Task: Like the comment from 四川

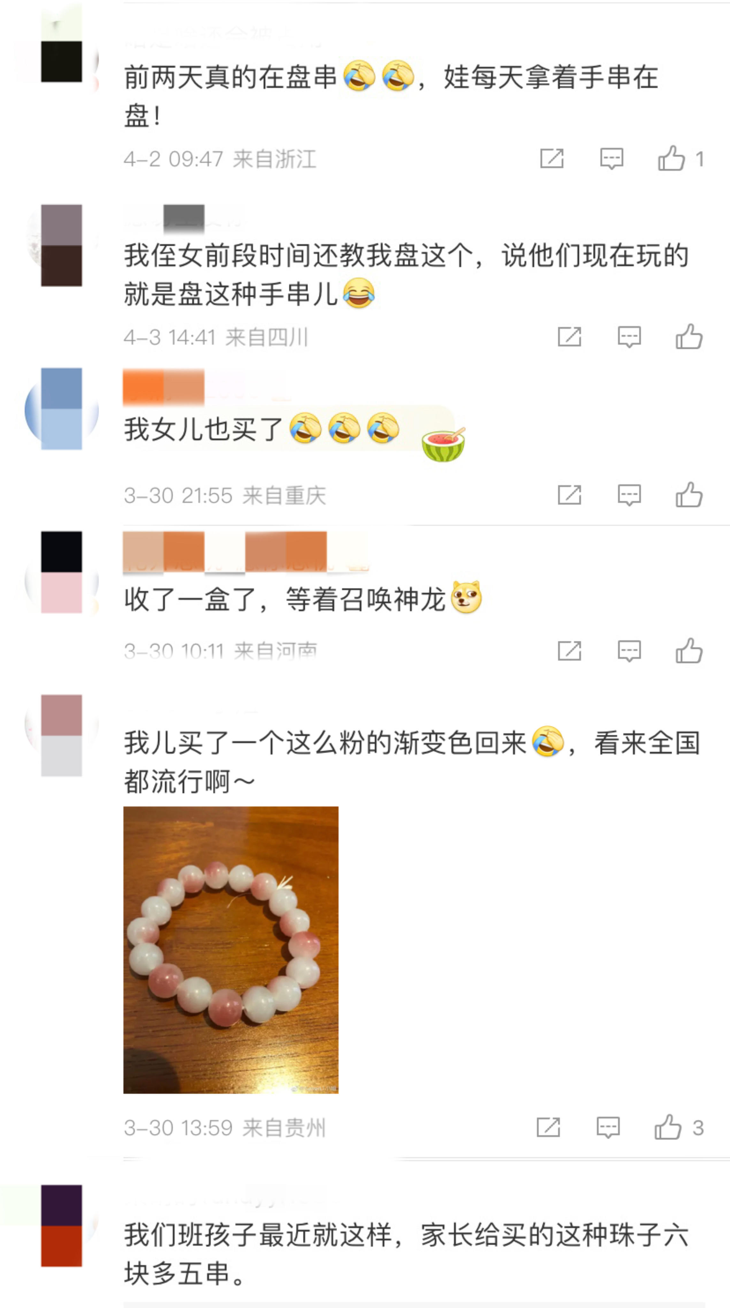Action: point(689,336)
